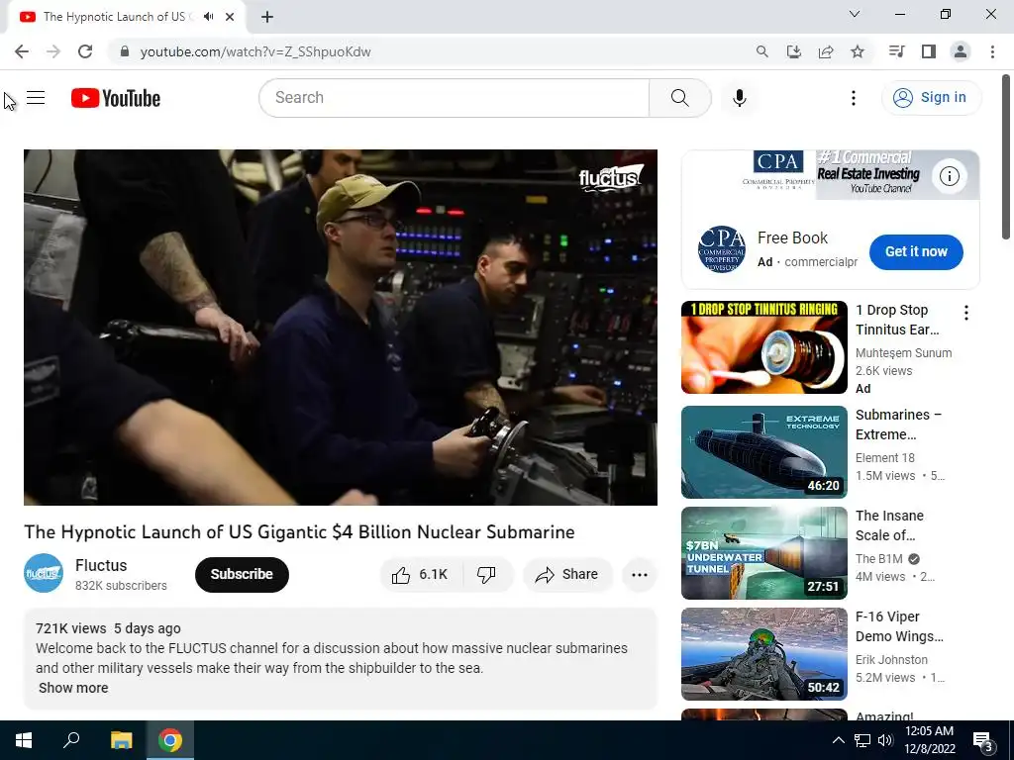The image size is (1014, 760).
Task: Click the ad info icon
Action: (x=949, y=176)
